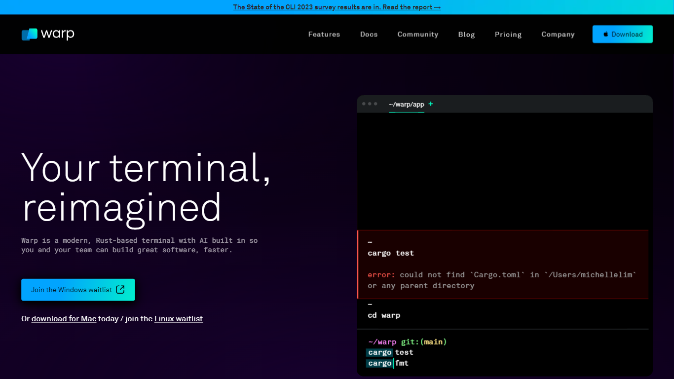Click the Apple icon in the Download button
The height and width of the screenshot is (379, 674).
606,35
